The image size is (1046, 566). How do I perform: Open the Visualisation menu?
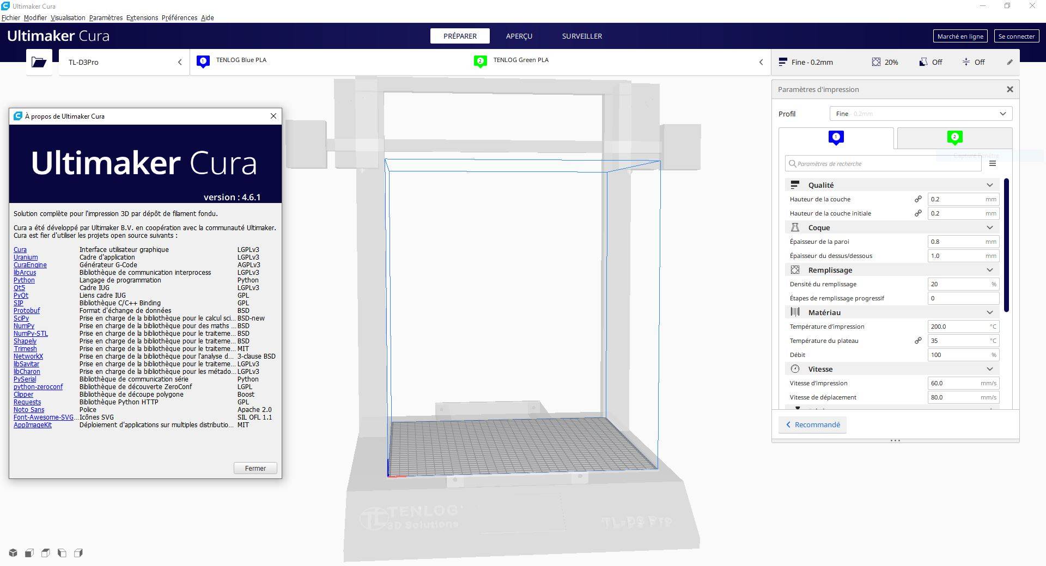(x=68, y=17)
